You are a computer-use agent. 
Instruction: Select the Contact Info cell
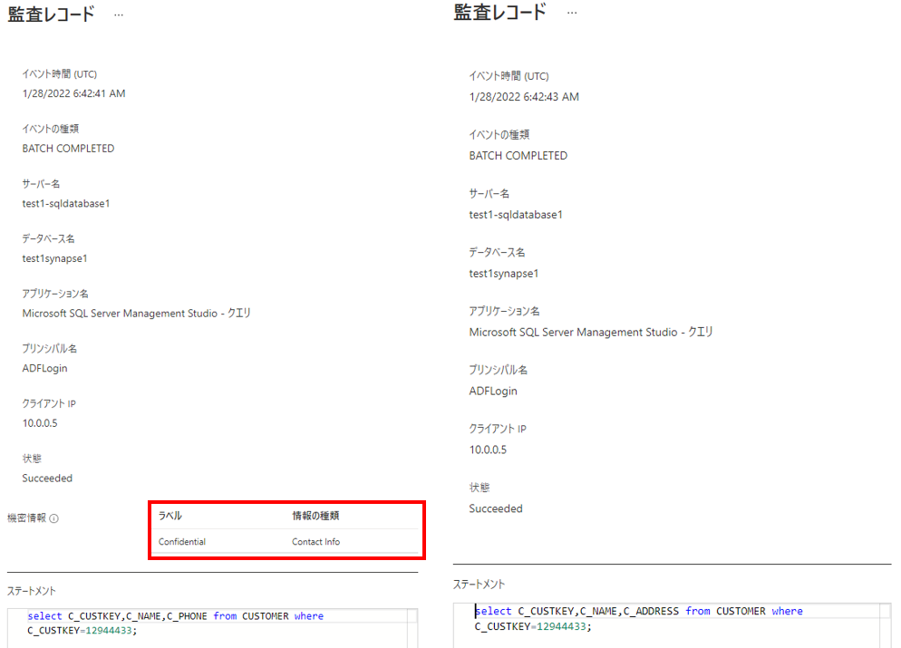(315, 542)
